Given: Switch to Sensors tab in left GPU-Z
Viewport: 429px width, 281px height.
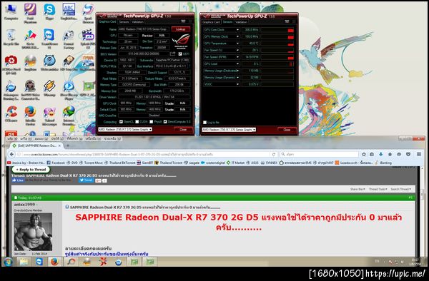Looking at the screenshot, I should pyautogui.click(x=124, y=22).
